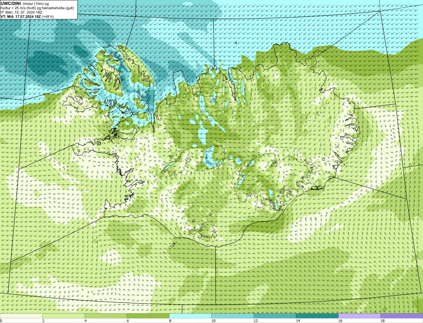Click the 0–2 m/s palest yellow legend swatch

(x=21, y=316)
